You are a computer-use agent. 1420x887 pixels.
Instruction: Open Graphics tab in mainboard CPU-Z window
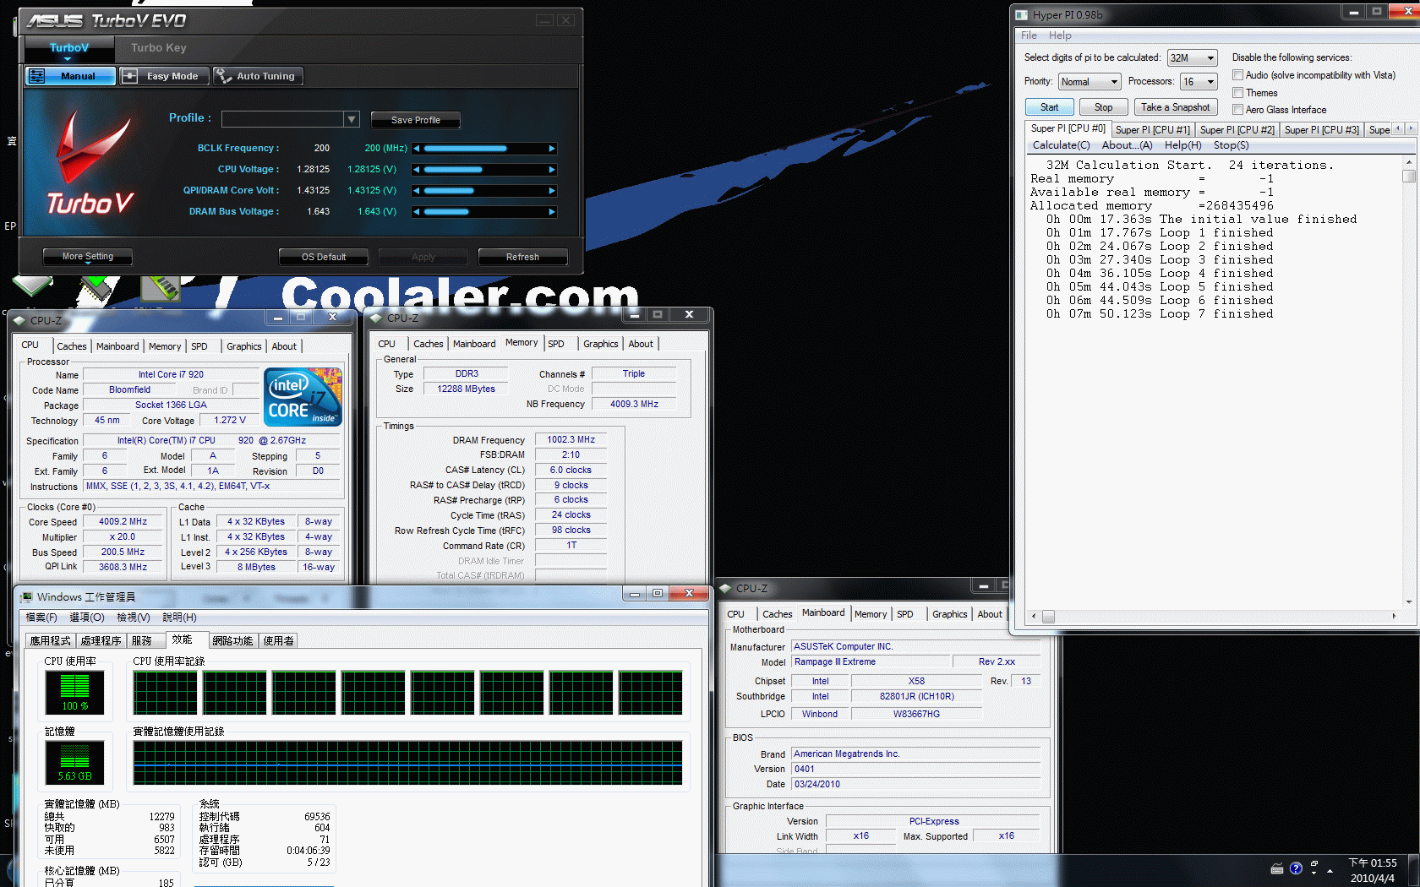949,614
